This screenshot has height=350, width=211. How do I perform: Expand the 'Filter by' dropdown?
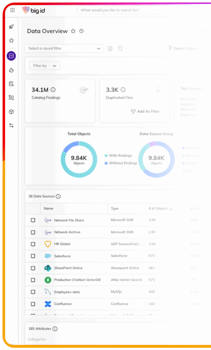tap(45, 66)
